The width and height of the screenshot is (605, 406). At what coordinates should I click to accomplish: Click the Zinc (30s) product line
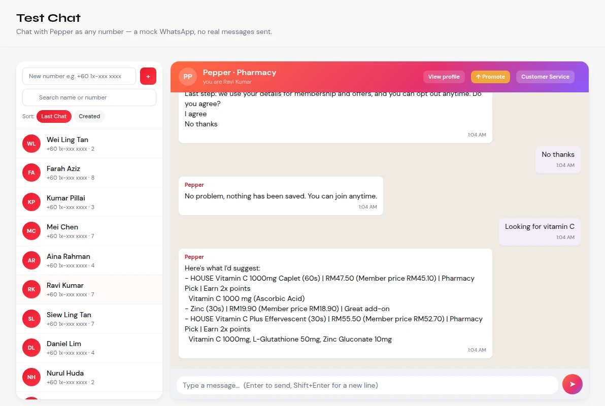pyautogui.click(x=287, y=309)
